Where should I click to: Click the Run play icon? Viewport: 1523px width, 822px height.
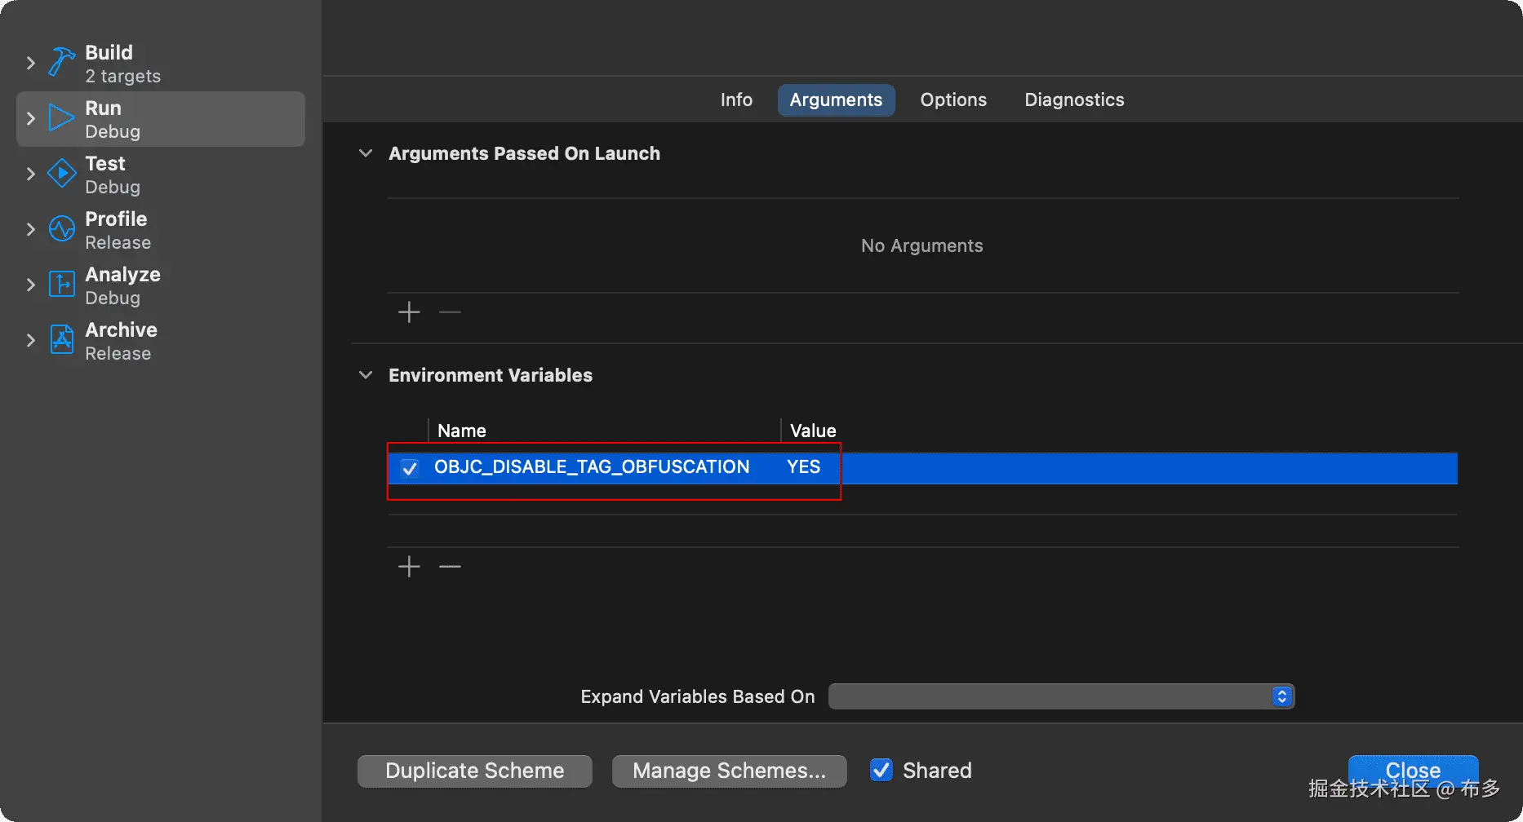pos(61,117)
